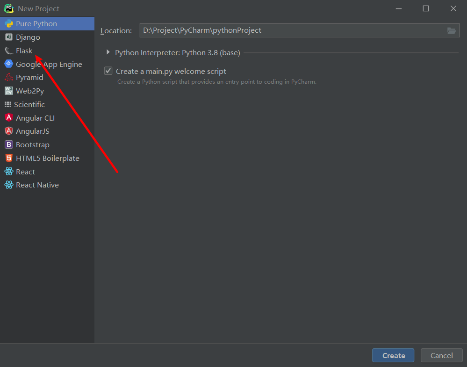
Task: Click the Angular CLI logo icon
Action: tap(9, 118)
